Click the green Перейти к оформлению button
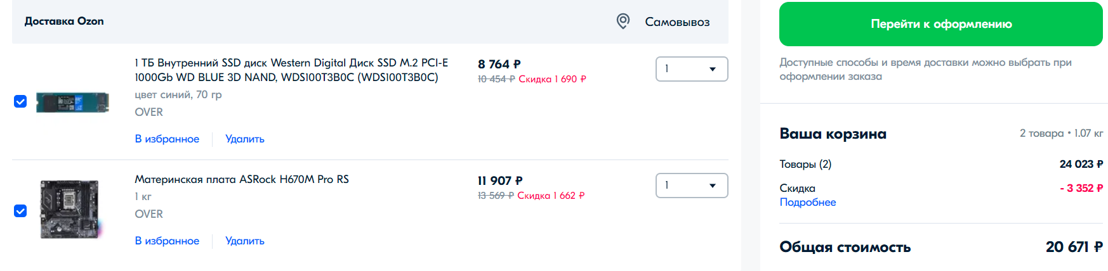 [x=940, y=24]
